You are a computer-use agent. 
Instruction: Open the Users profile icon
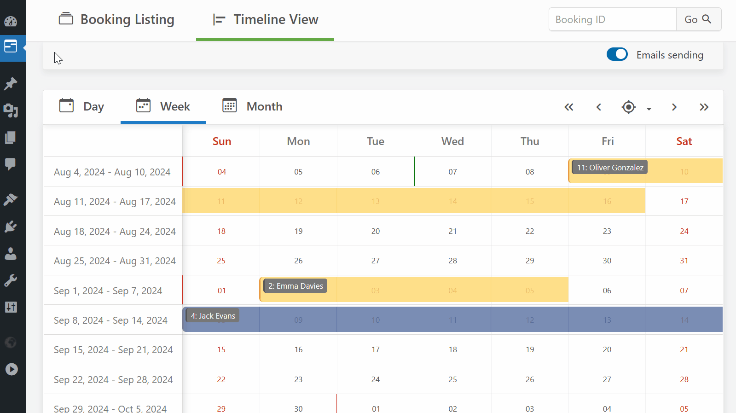(x=12, y=254)
